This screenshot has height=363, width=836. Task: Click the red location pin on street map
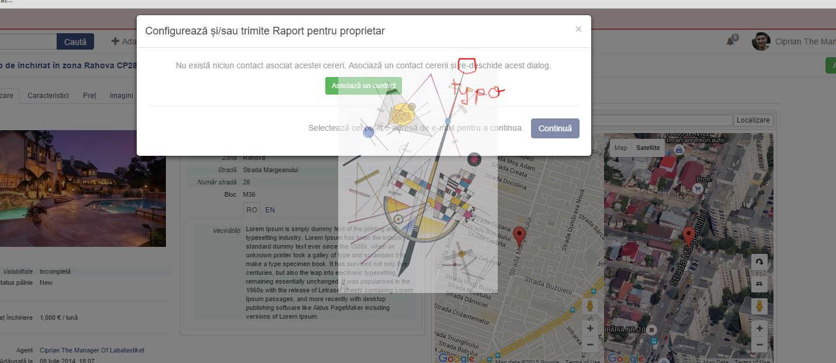519,236
